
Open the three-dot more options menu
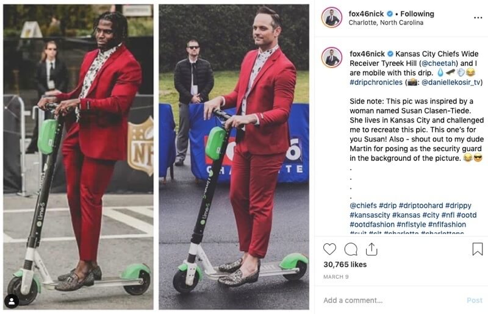pyautogui.click(x=478, y=18)
